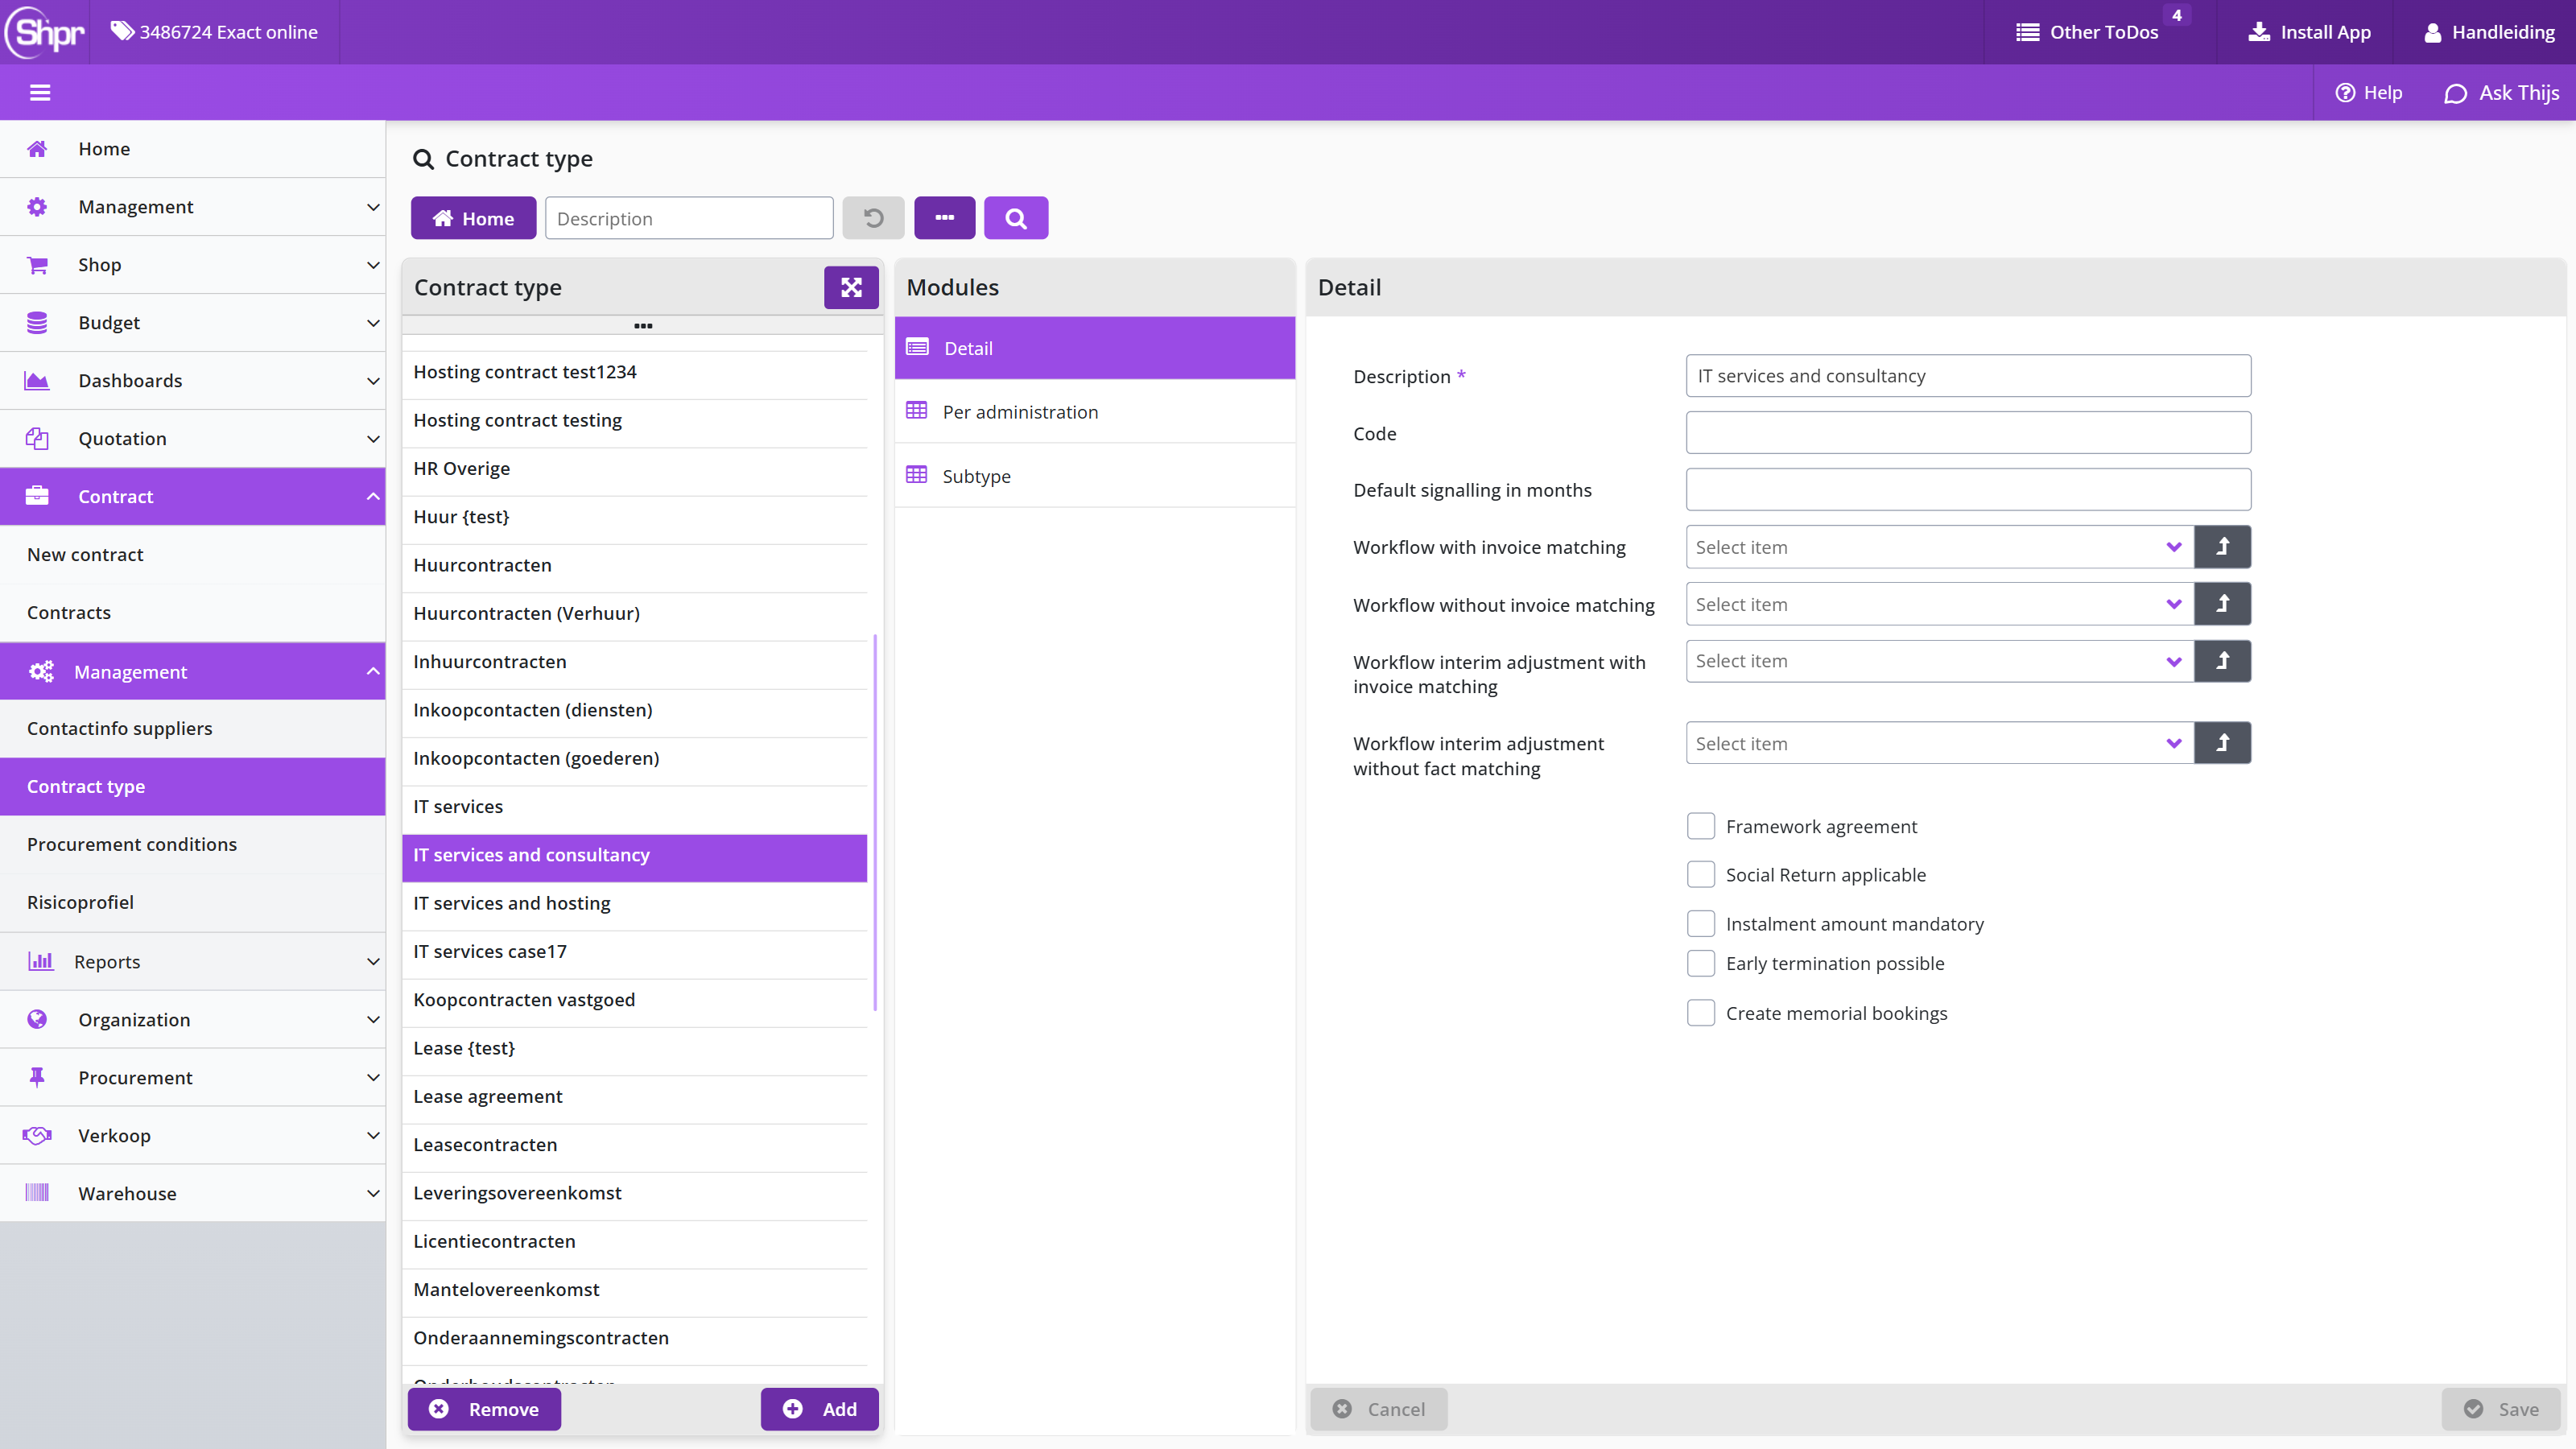Open the hamburger menu icon
The width and height of the screenshot is (2576, 1449).
click(x=40, y=93)
